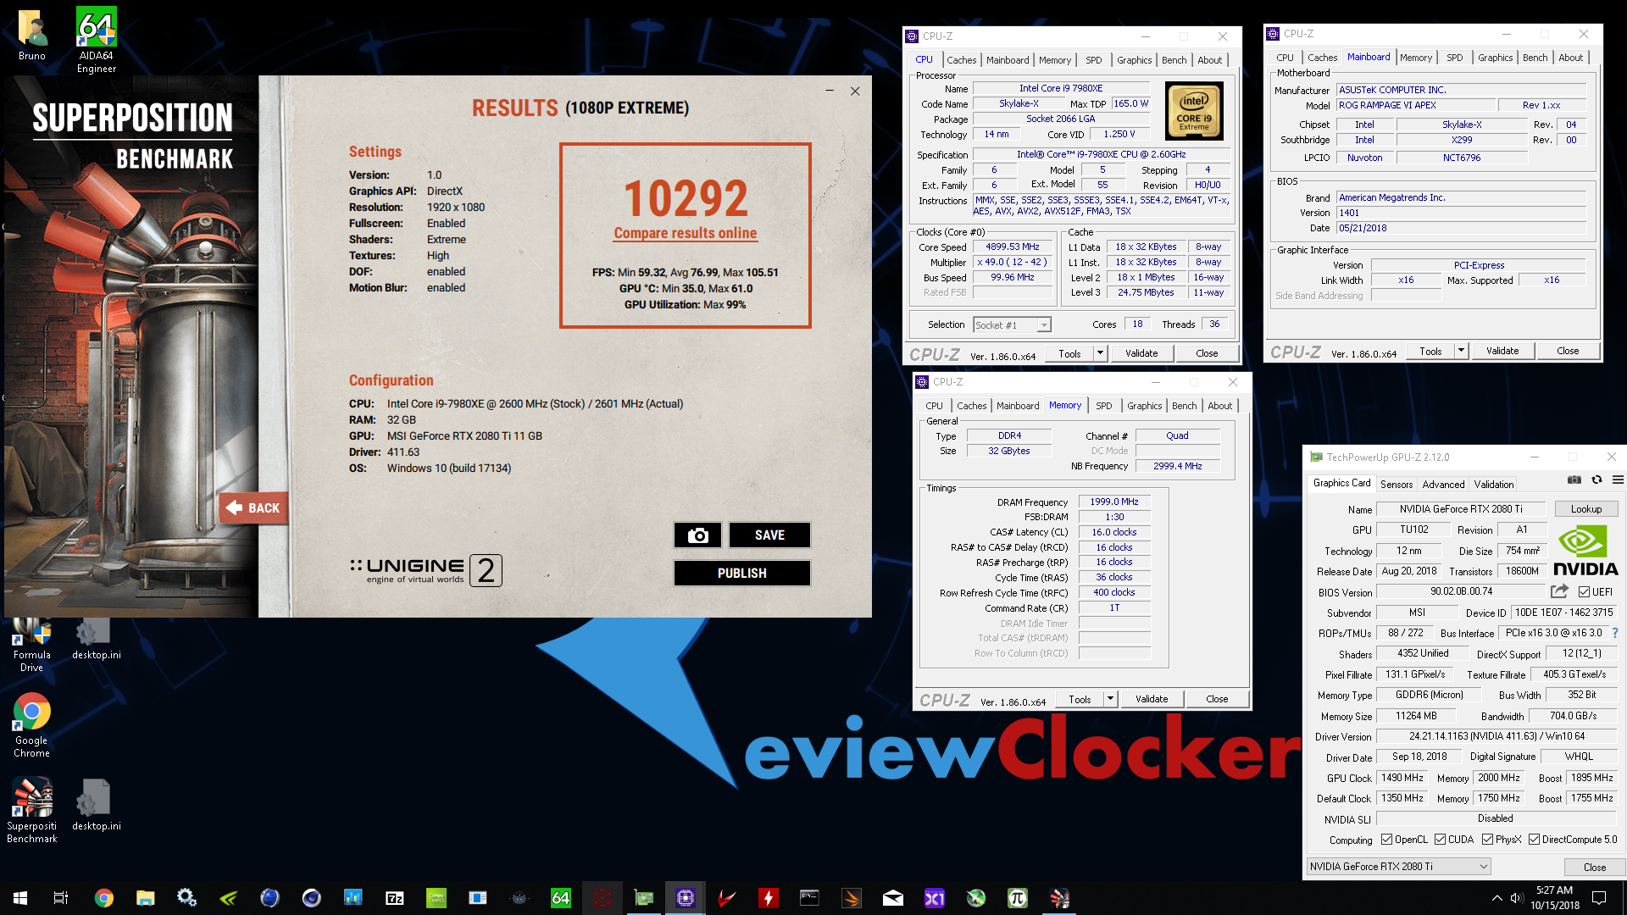The height and width of the screenshot is (915, 1627).
Task: Open the Pi benchmark taskbar icon
Action: 1018,898
